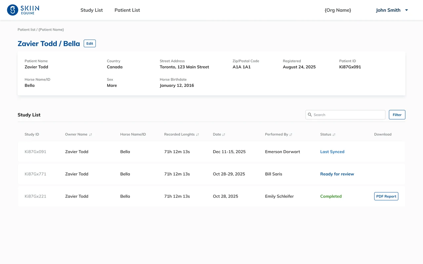
Task: Click the {Org Name} header label
Action: (338, 10)
